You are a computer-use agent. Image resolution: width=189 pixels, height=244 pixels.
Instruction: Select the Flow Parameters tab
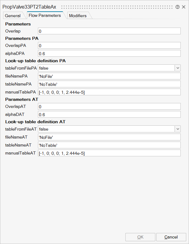pyautogui.click(x=45, y=15)
